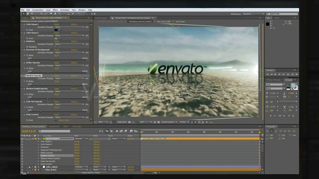Select the Hand tool

click(x=28, y=14)
